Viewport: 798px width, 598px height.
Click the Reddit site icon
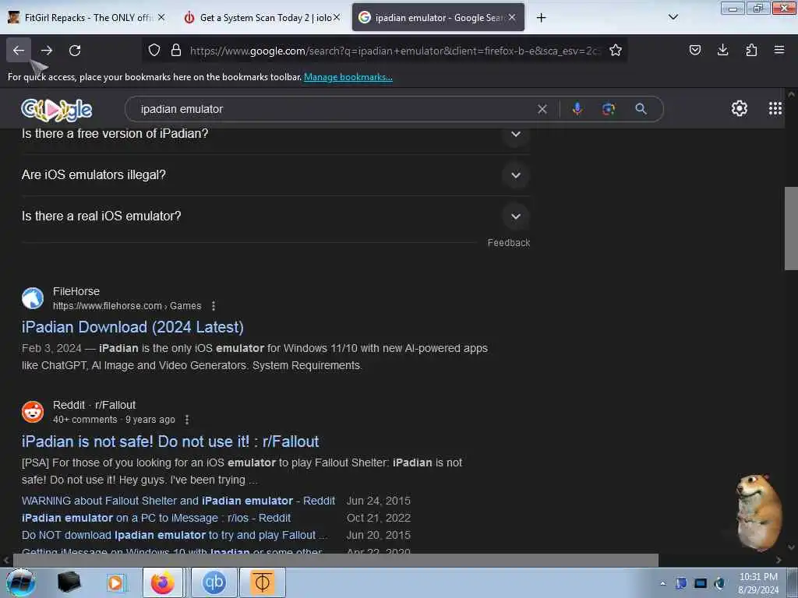(x=33, y=412)
